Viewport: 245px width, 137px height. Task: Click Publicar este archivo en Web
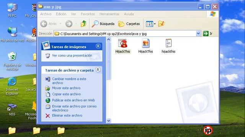click(73, 100)
